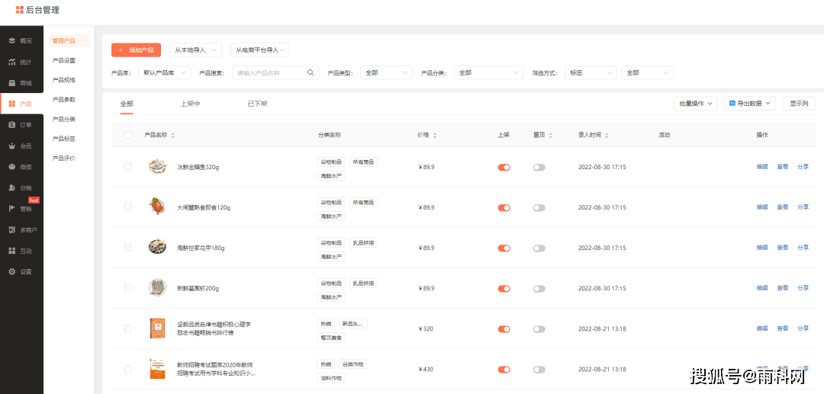
Task: Switch to the 上架中 tab
Action: coord(190,104)
